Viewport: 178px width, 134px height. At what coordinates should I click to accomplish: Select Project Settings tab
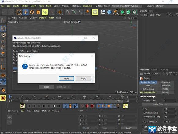(148, 82)
